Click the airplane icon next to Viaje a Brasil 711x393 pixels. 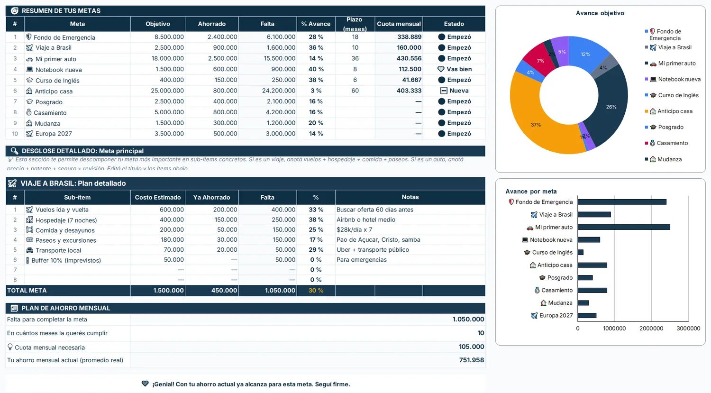[x=29, y=47]
